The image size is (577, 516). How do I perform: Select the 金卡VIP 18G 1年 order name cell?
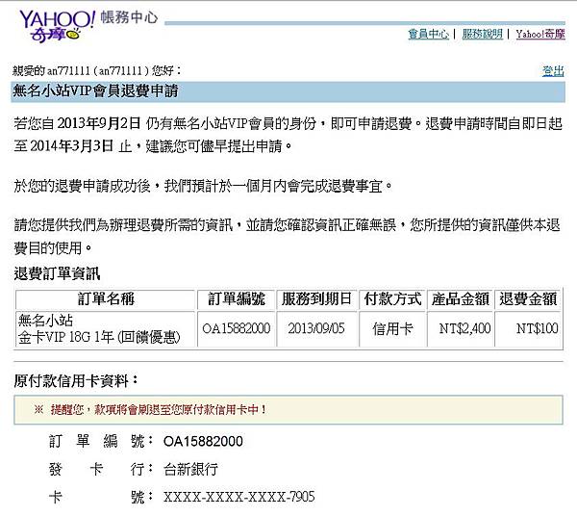pos(105,329)
